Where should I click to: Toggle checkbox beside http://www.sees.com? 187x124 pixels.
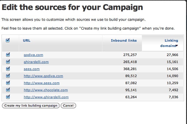pyautogui.click(x=8, y=83)
